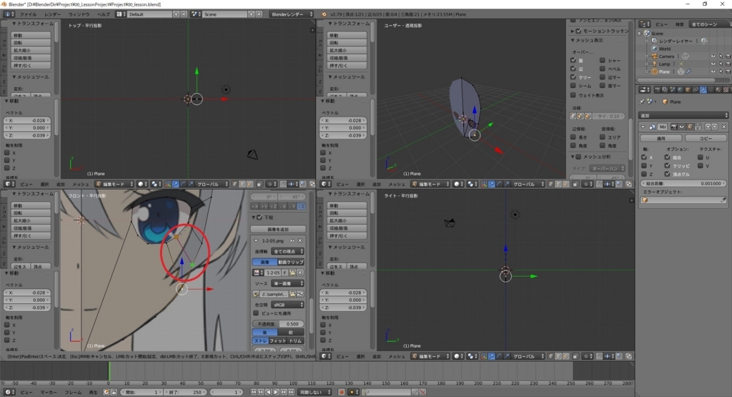This screenshot has height=397, width=732.
Task: Expand the Camera item in Outliner
Action: [x=647, y=57]
